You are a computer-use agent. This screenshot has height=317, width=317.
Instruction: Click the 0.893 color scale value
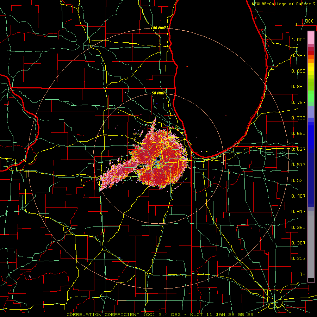tap(298, 71)
